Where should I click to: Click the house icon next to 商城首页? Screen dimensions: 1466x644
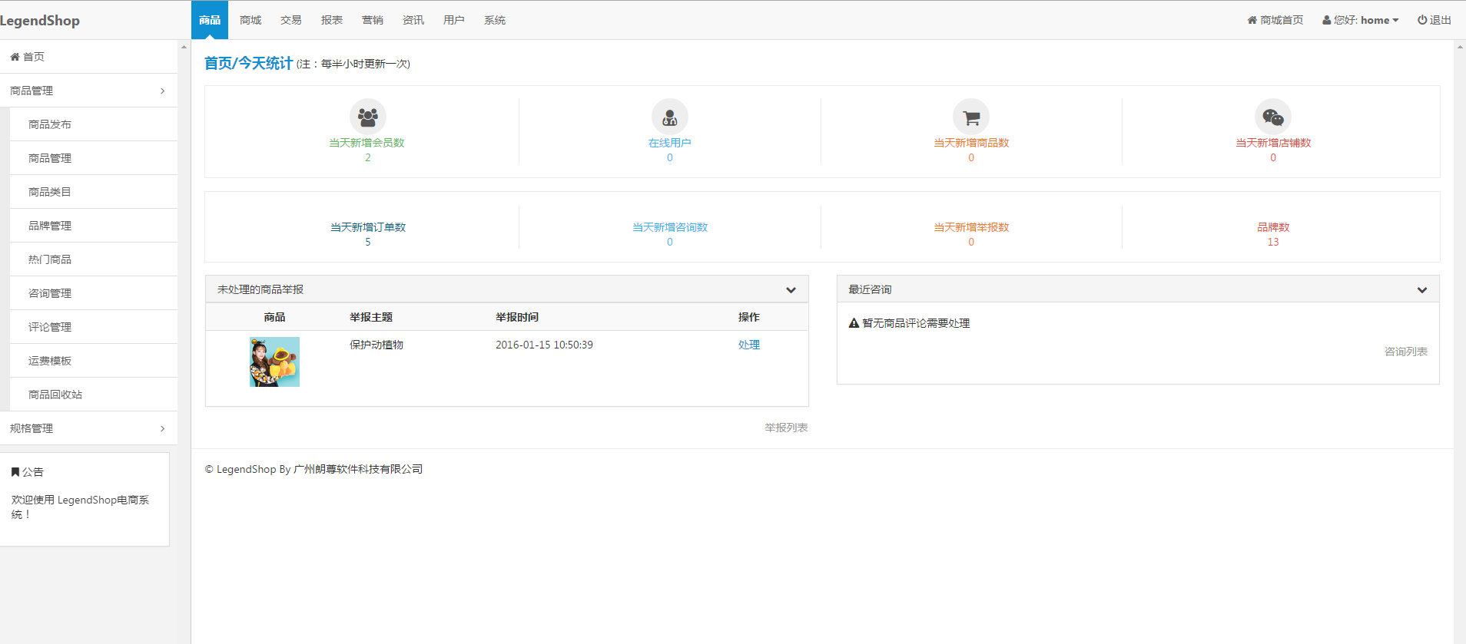(x=1252, y=20)
